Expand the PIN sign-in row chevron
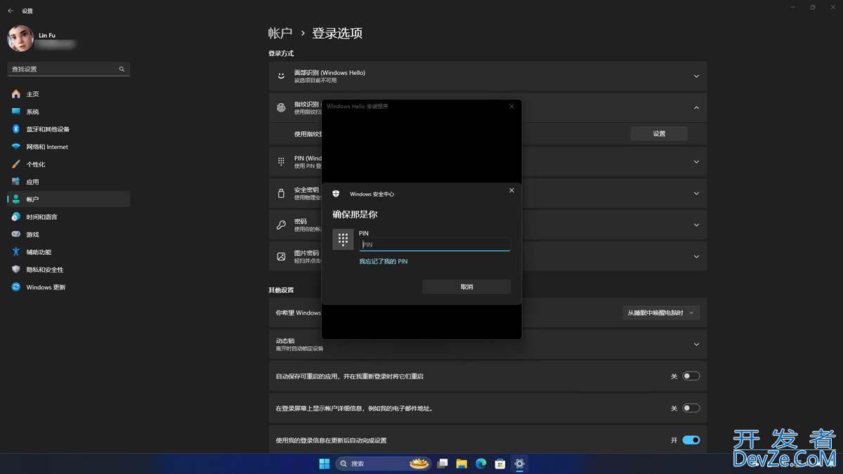Viewport: 843px width, 474px height. pos(696,162)
